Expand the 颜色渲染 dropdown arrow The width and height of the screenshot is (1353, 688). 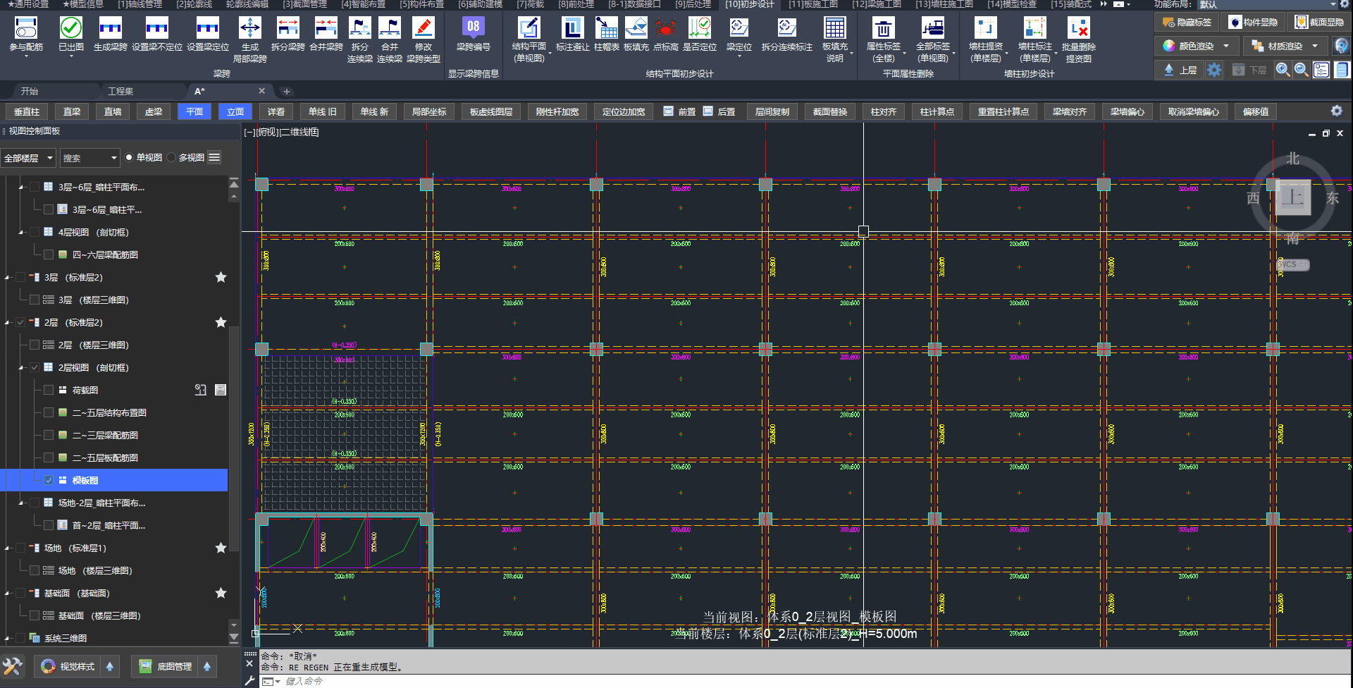click(1226, 47)
